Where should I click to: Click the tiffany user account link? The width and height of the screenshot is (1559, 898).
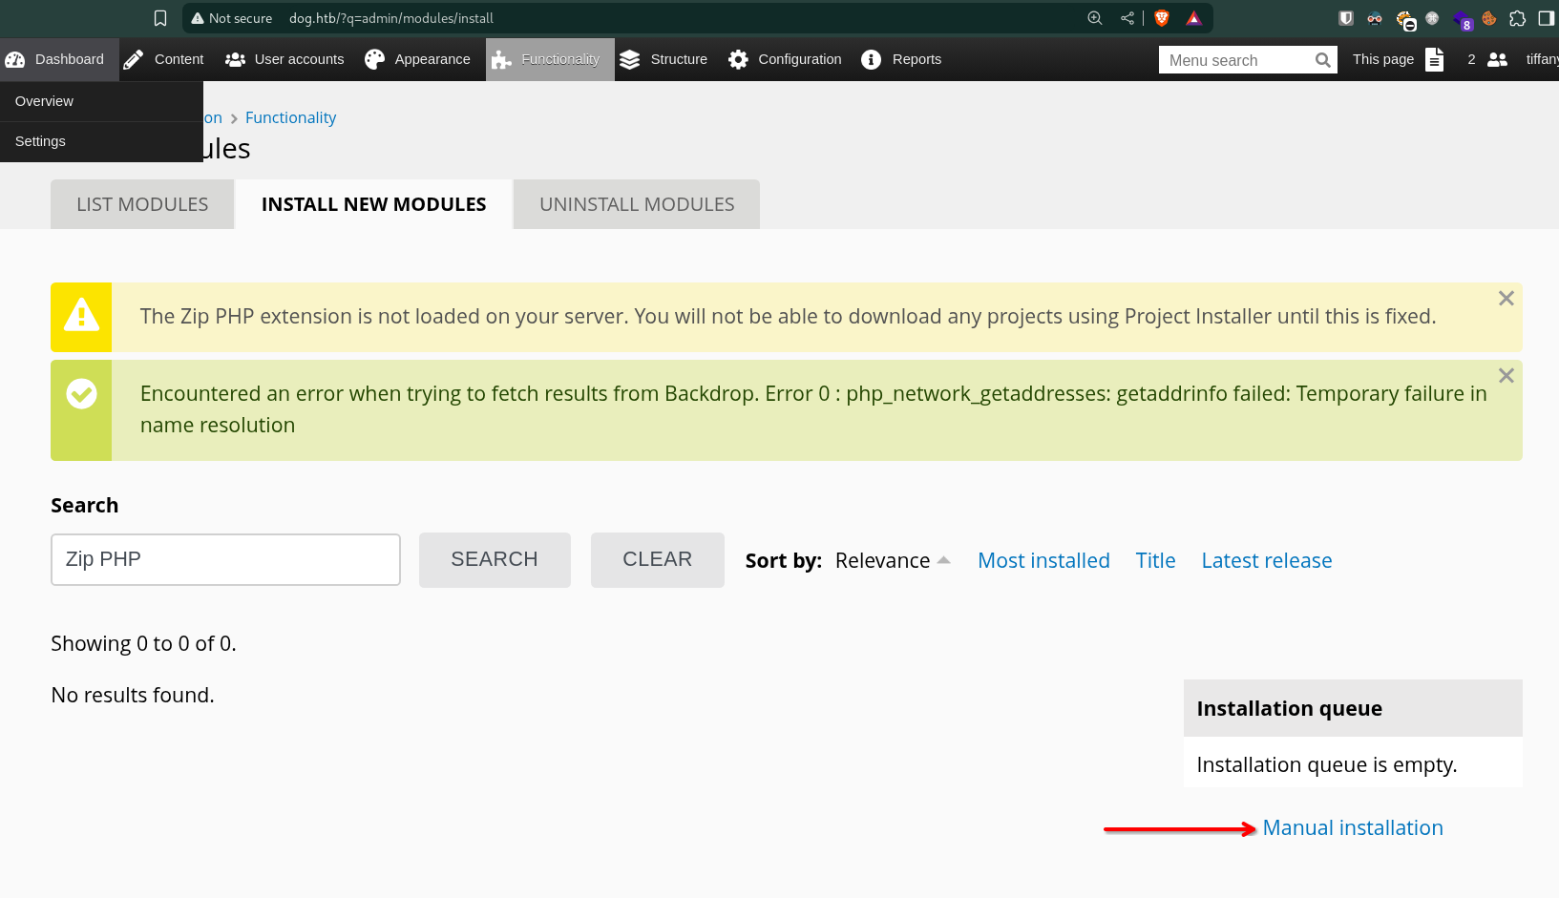click(1542, 59)
